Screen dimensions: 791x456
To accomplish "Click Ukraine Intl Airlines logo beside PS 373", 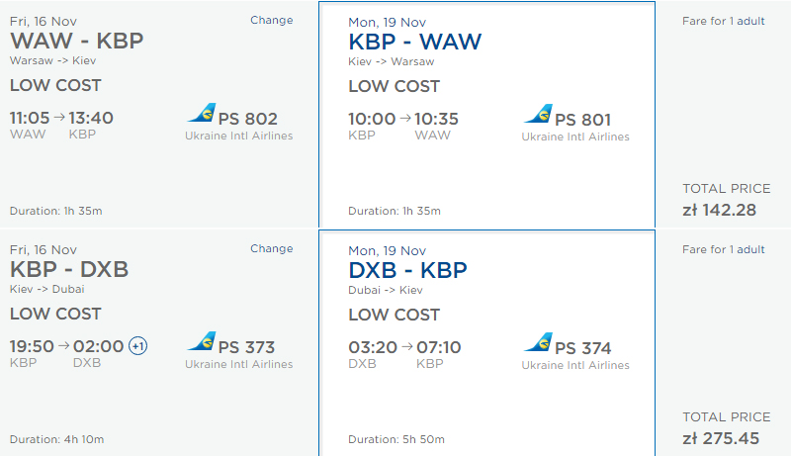I will pyautogui.click(x=202, y=341).
